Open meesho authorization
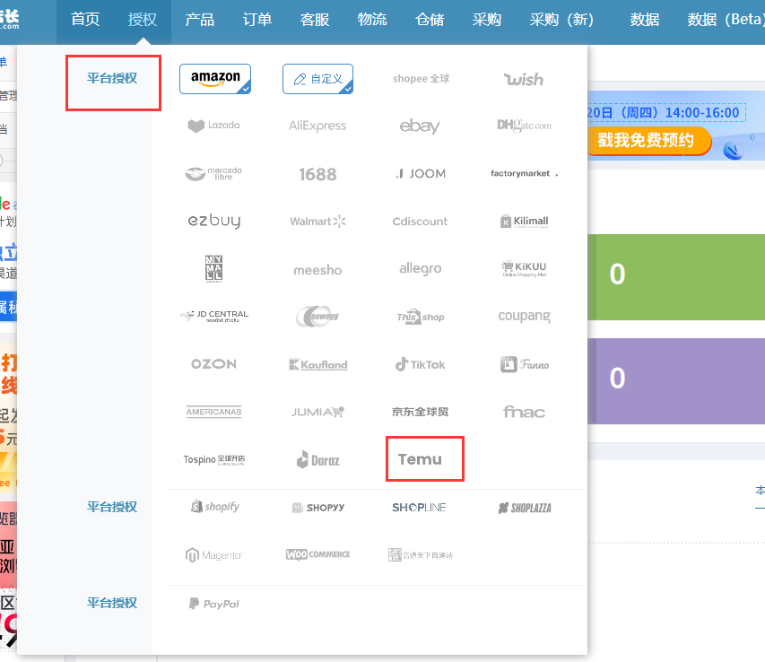Image resolution: width=765 pixels, height=662 pixels. coord(317,270)
